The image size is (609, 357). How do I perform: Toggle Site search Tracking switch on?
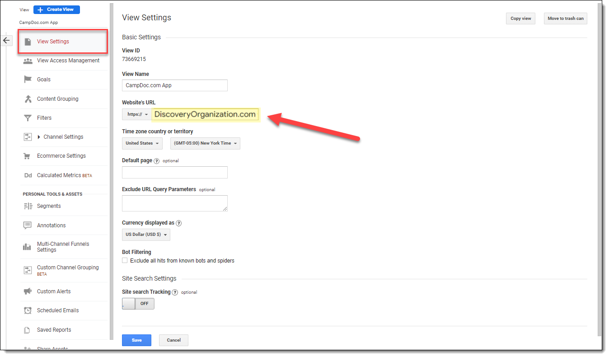pos(138,304)
